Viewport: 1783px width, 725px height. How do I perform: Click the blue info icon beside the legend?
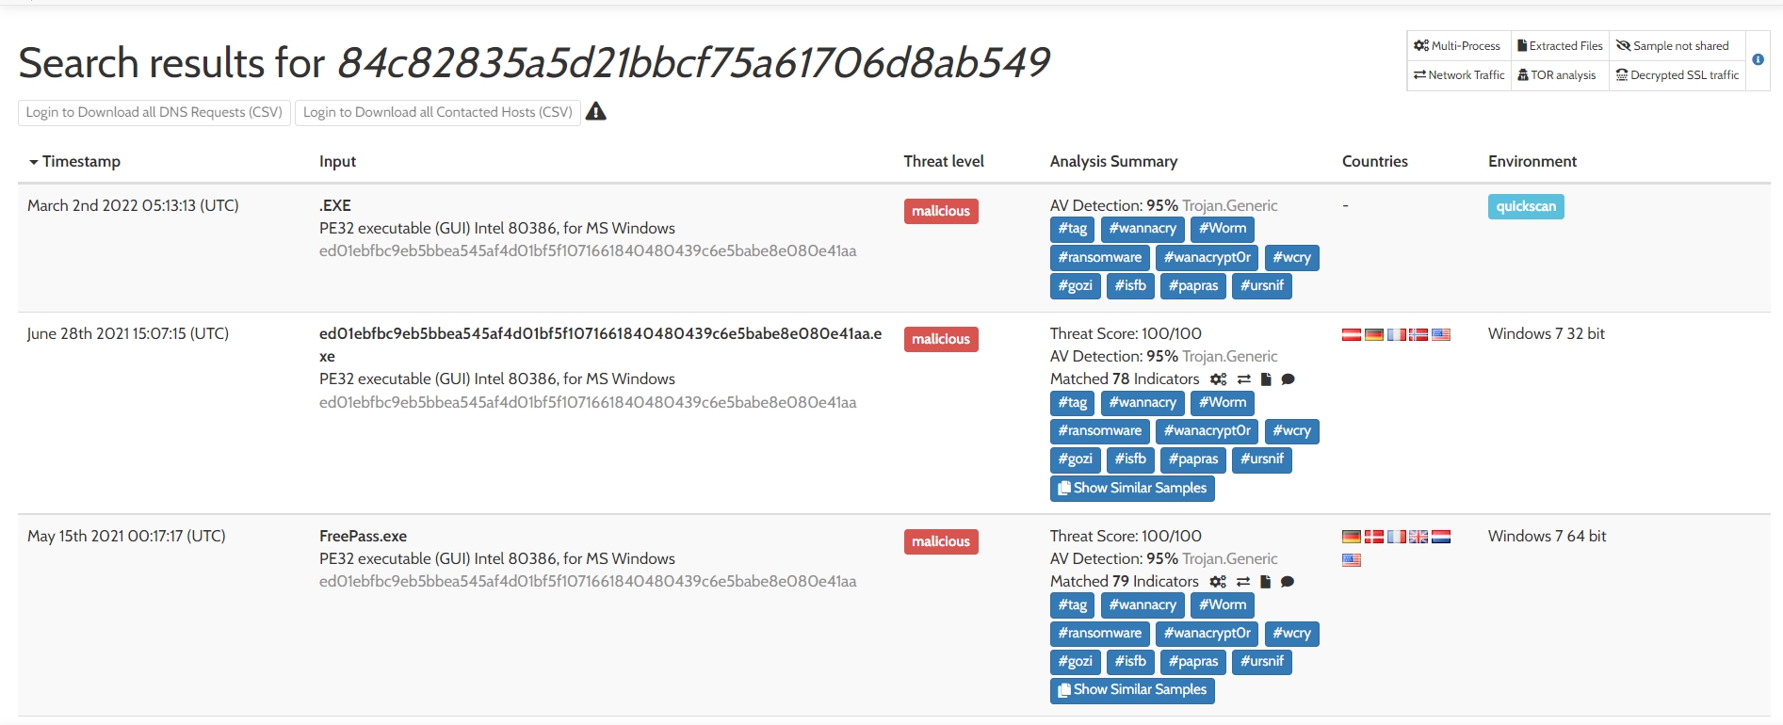click(1758, 59)
